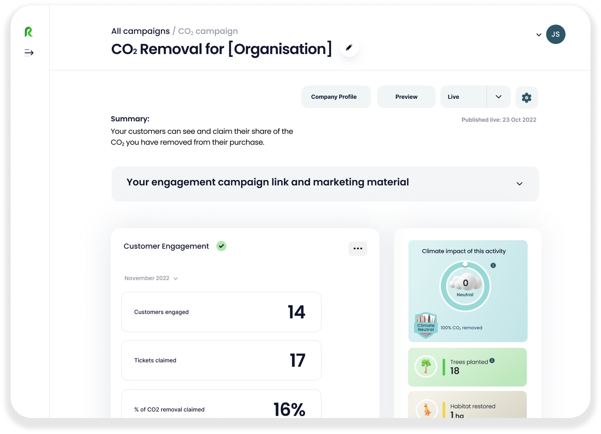Edit the campaign title via pencil icon
Viewport: 601px width, 434px height.
pos(349,47)
